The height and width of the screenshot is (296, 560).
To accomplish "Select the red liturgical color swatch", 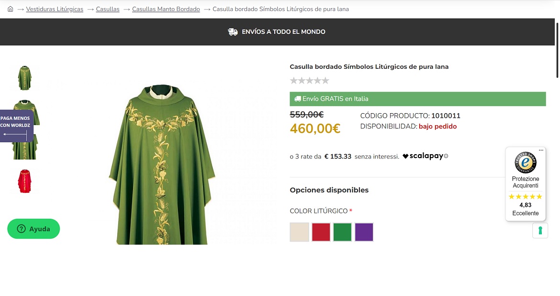I will 321,232.
